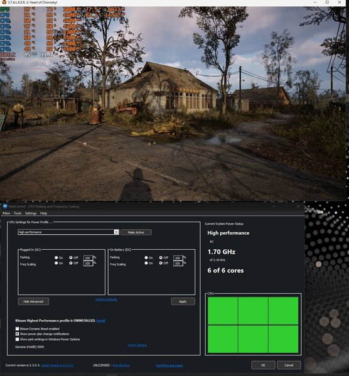Image resolution: width=349 pixels, height=376 pixels.
Task: Turn Plugged In Freq Scaling Off
Action: click(71, 263)
